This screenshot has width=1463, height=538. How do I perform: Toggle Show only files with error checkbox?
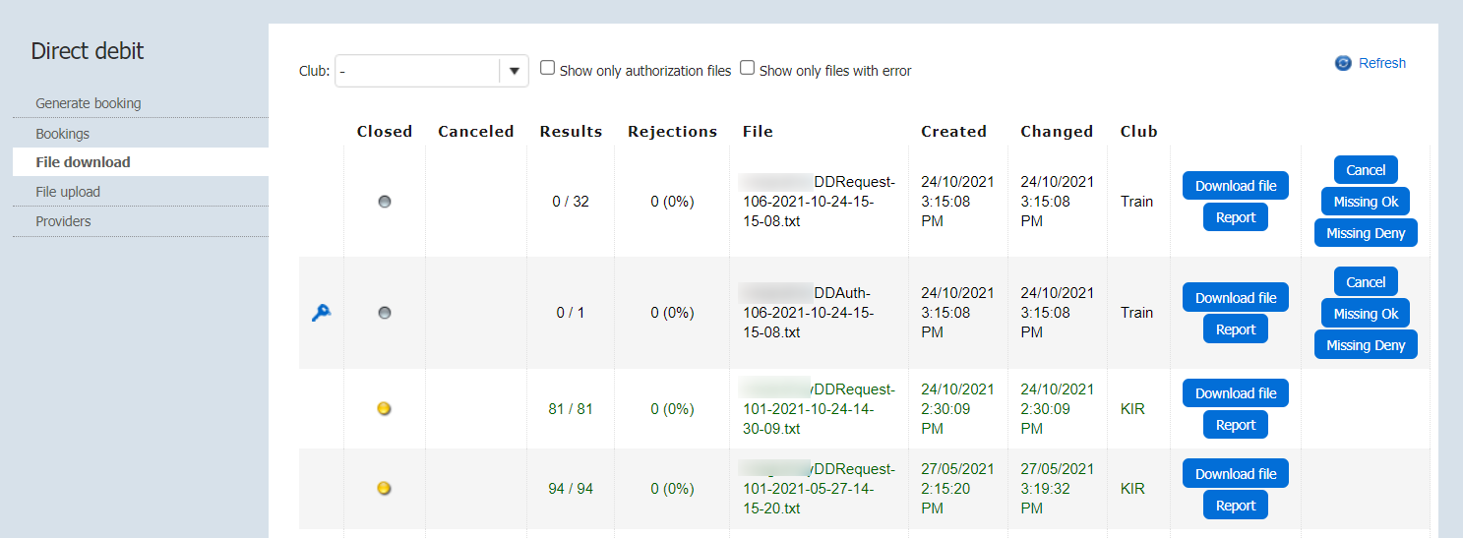pos(748,69)
